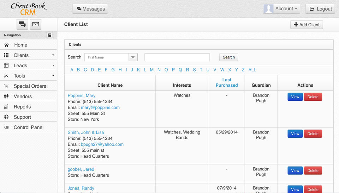
Task: Delete Smith, John & Lisa record
Action: (313, 134)
